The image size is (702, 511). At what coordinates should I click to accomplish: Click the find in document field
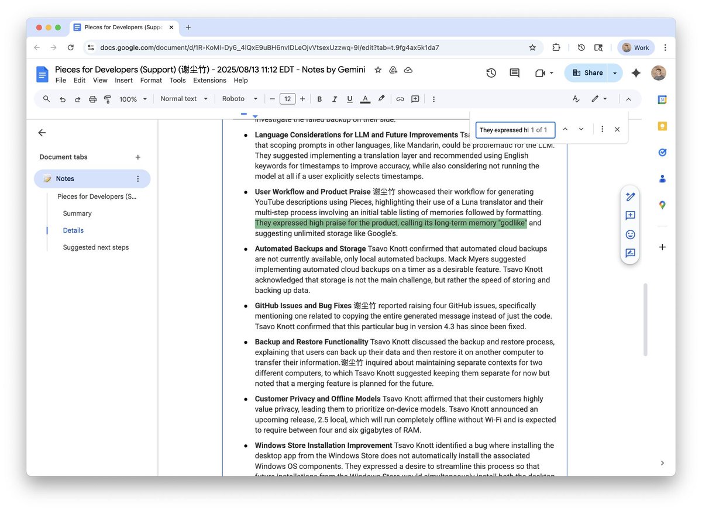(515, 130)
